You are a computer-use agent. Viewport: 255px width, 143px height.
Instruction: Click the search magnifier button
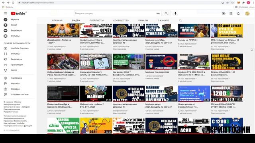(166, 14)
